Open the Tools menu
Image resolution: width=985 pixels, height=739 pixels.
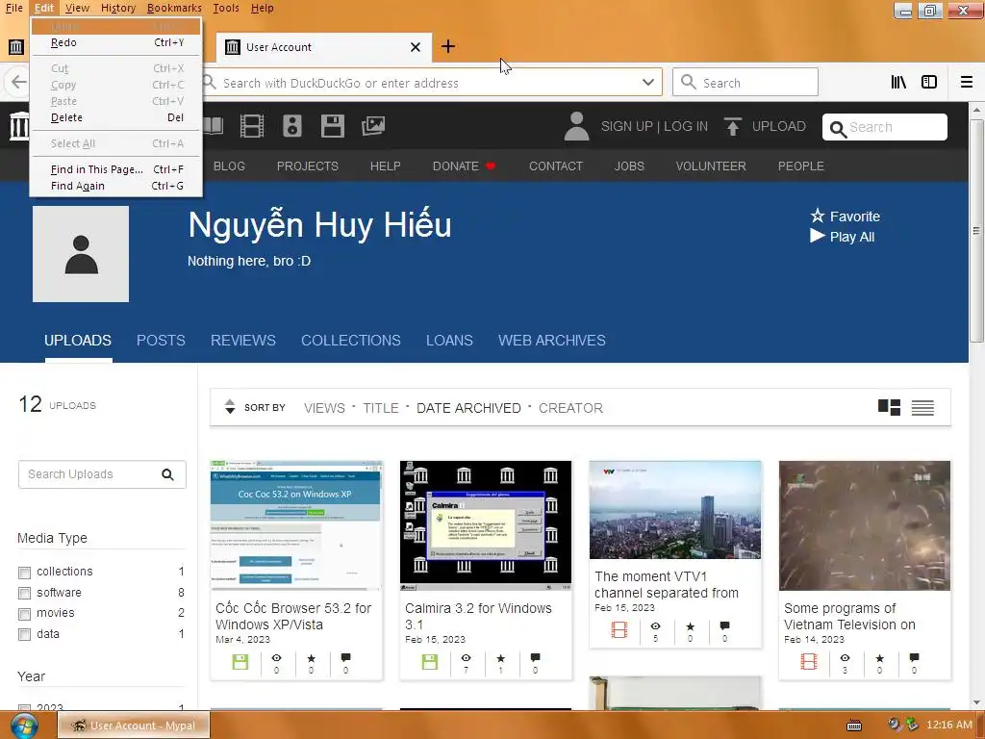tap(225, 8)
